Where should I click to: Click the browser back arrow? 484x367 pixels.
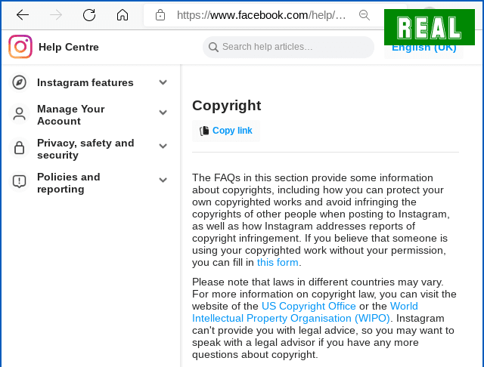(x=23, y=14)
